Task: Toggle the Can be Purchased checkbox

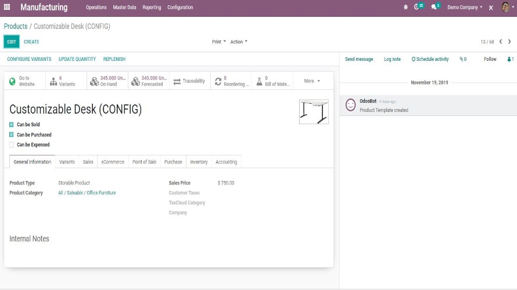Action: click(x=12, y=135)
